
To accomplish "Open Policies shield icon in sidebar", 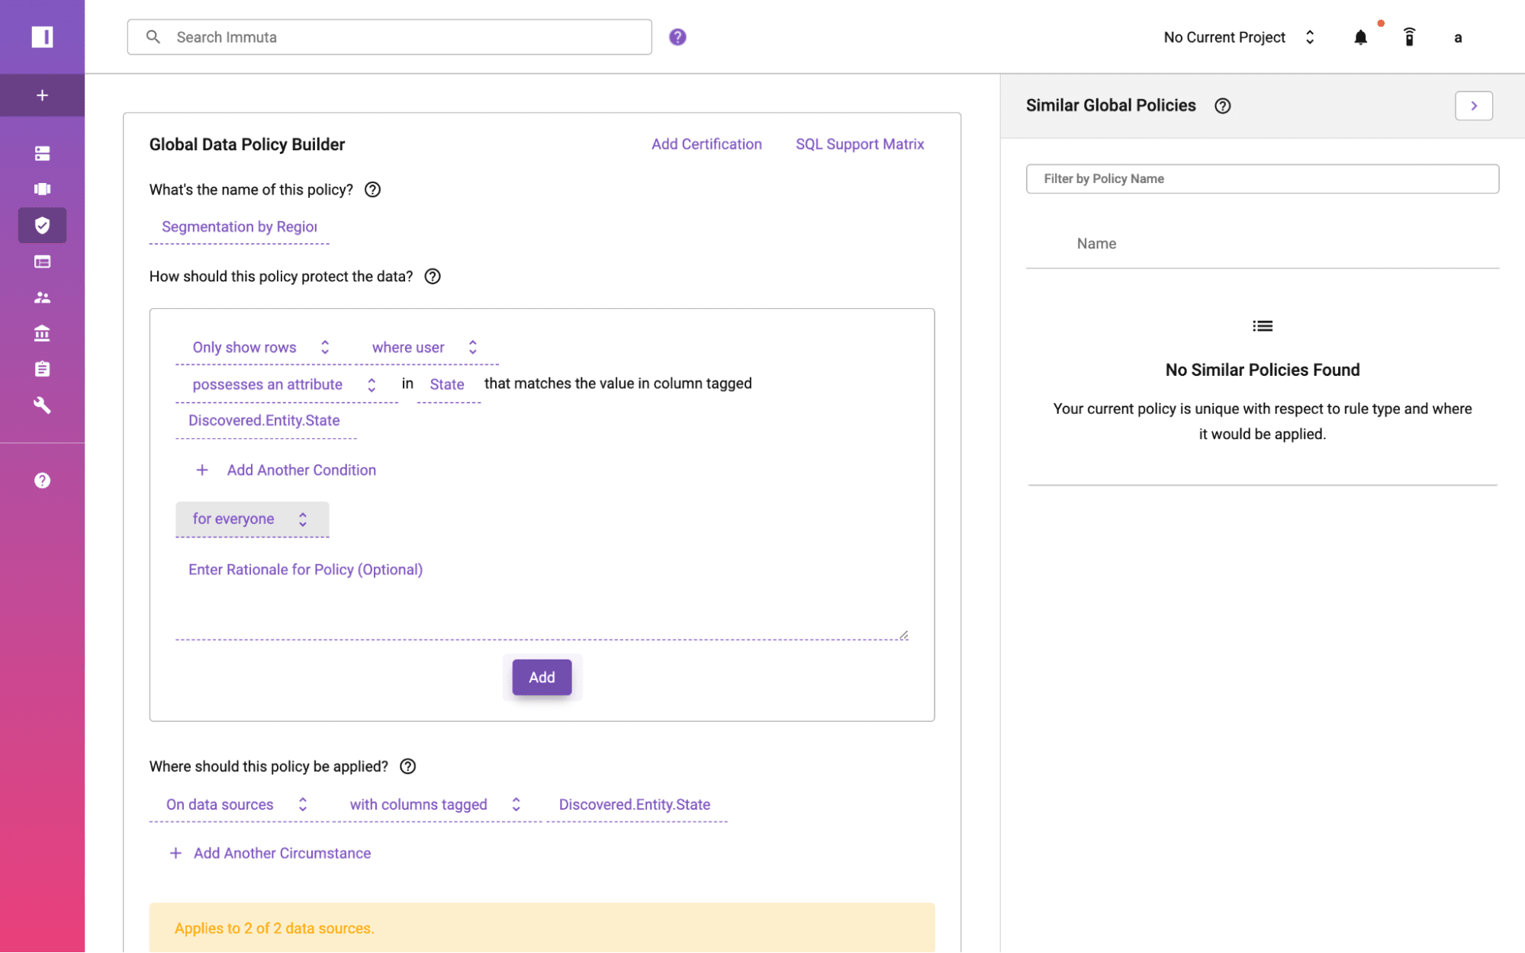I will (x=42, y=225).
